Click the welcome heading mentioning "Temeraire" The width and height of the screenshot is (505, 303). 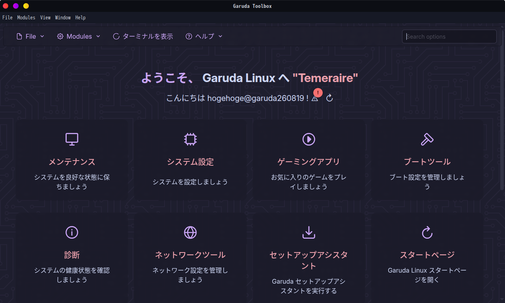tap(249, 78)
